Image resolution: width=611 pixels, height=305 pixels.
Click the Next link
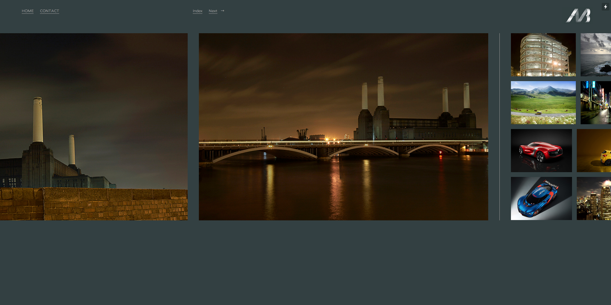click(x=213, y=11)
